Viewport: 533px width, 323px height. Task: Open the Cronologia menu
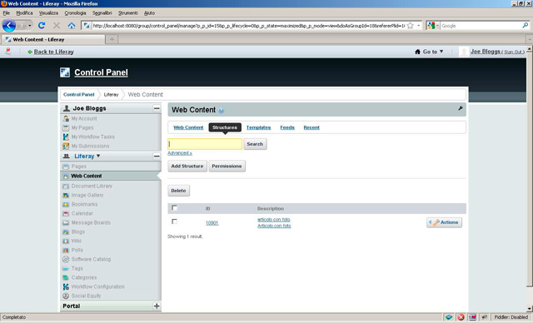coord(75,13)
